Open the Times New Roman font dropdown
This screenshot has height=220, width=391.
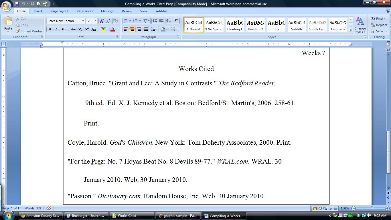(83, 21)
